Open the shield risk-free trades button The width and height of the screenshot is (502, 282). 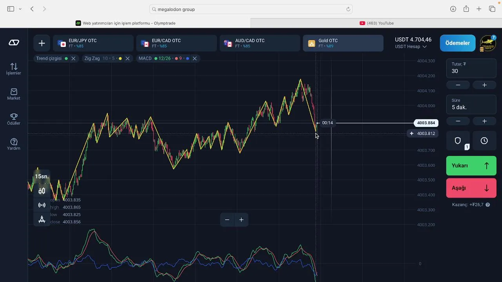pyautogui.click(x=458, y=141)
